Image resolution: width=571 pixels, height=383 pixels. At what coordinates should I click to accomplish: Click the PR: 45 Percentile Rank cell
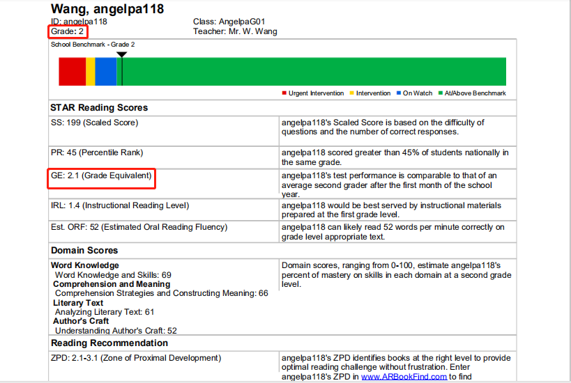pos(164,157)
